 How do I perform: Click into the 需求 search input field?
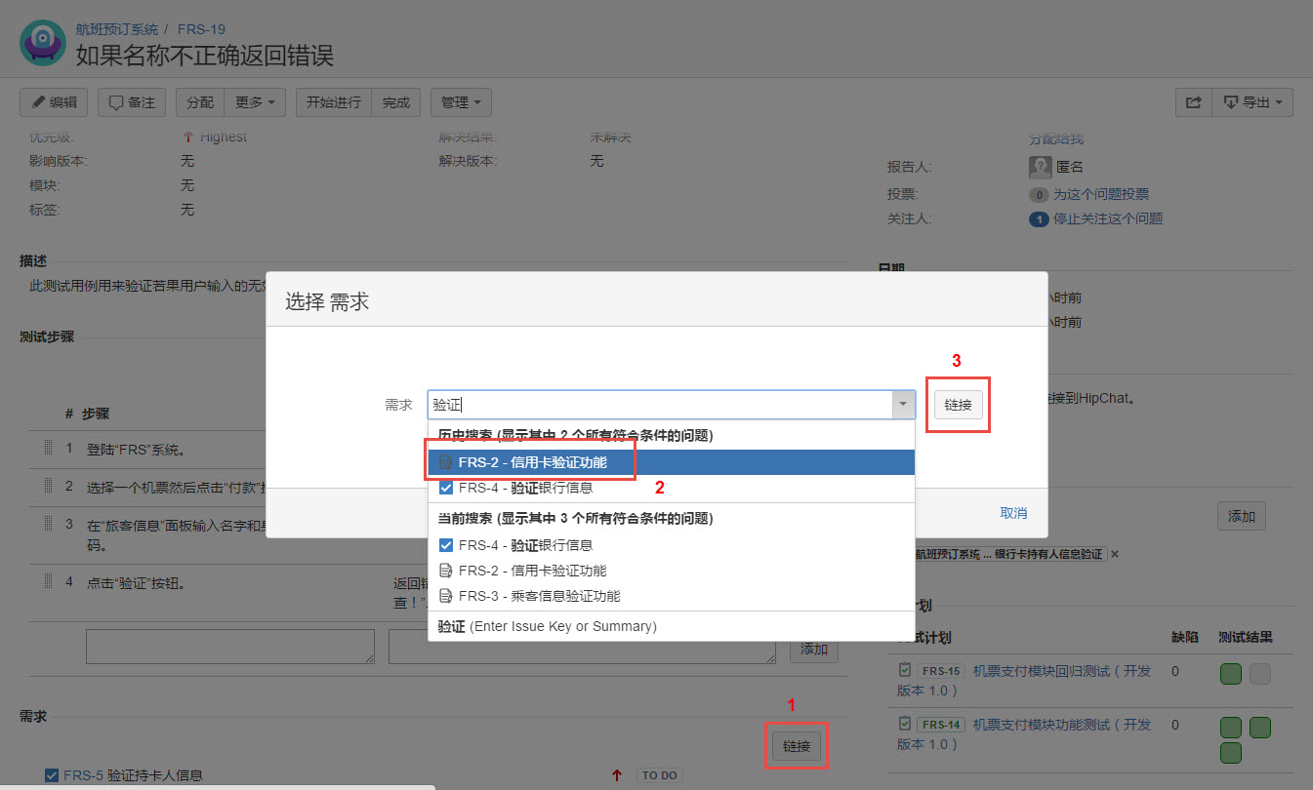[x=660, y=405]
